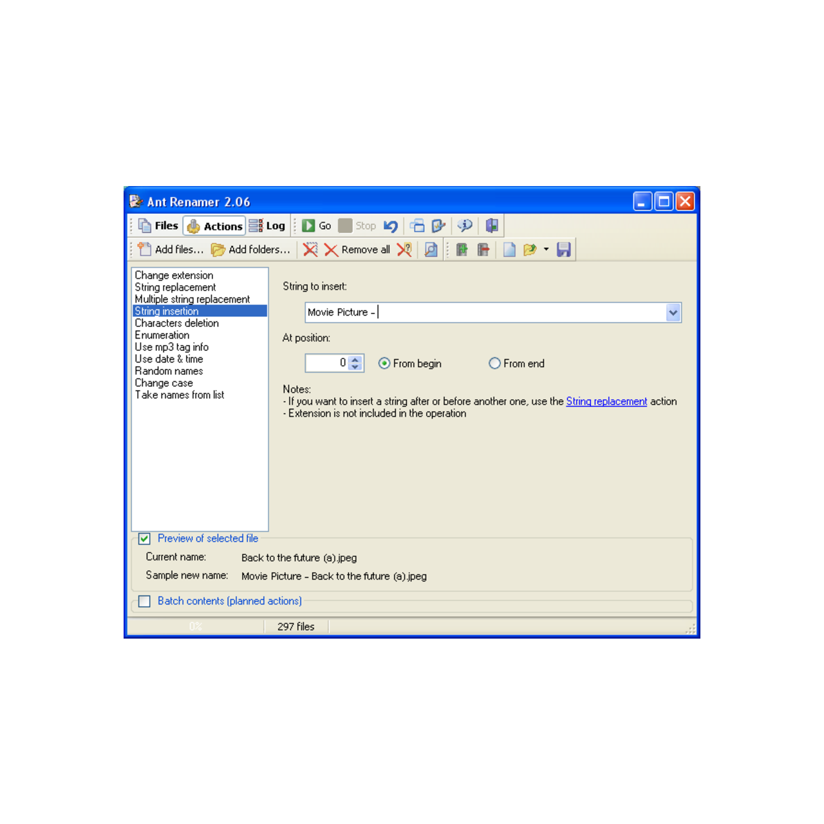Click the Exit door icon

(492, 226)
